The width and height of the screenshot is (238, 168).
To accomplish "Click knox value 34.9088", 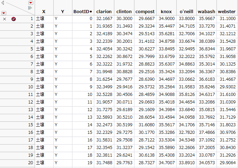I will coord(167,95).
